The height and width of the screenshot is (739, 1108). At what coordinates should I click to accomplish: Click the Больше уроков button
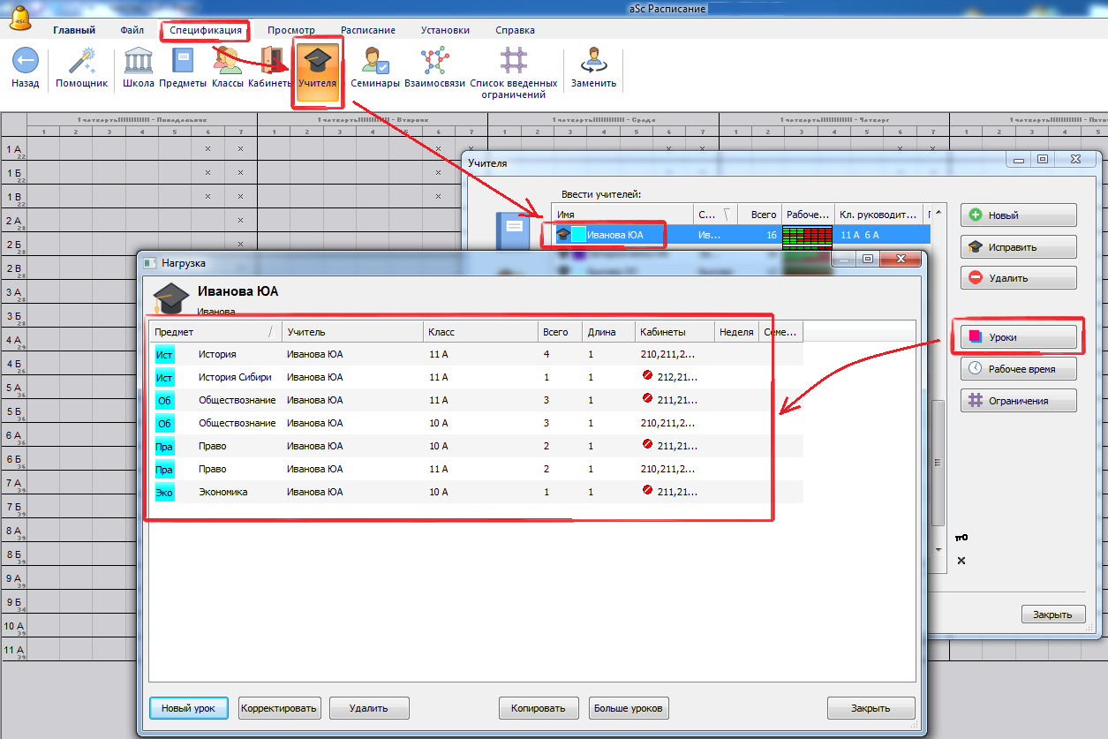pos(629,708)
